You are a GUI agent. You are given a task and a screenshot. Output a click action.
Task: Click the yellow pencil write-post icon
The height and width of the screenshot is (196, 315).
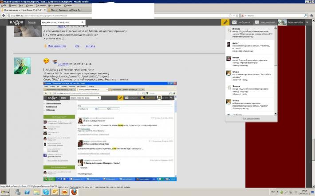225,22
